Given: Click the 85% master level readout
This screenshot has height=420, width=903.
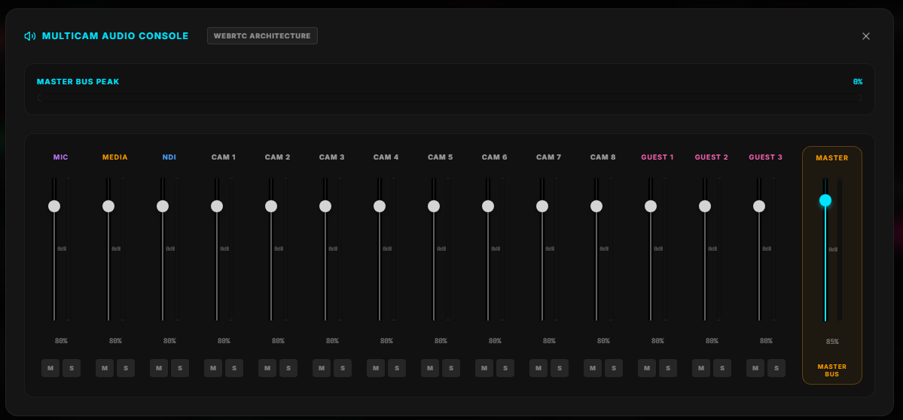Looking at the screenshot, I should pyautogui.click(x=832, y=341).
